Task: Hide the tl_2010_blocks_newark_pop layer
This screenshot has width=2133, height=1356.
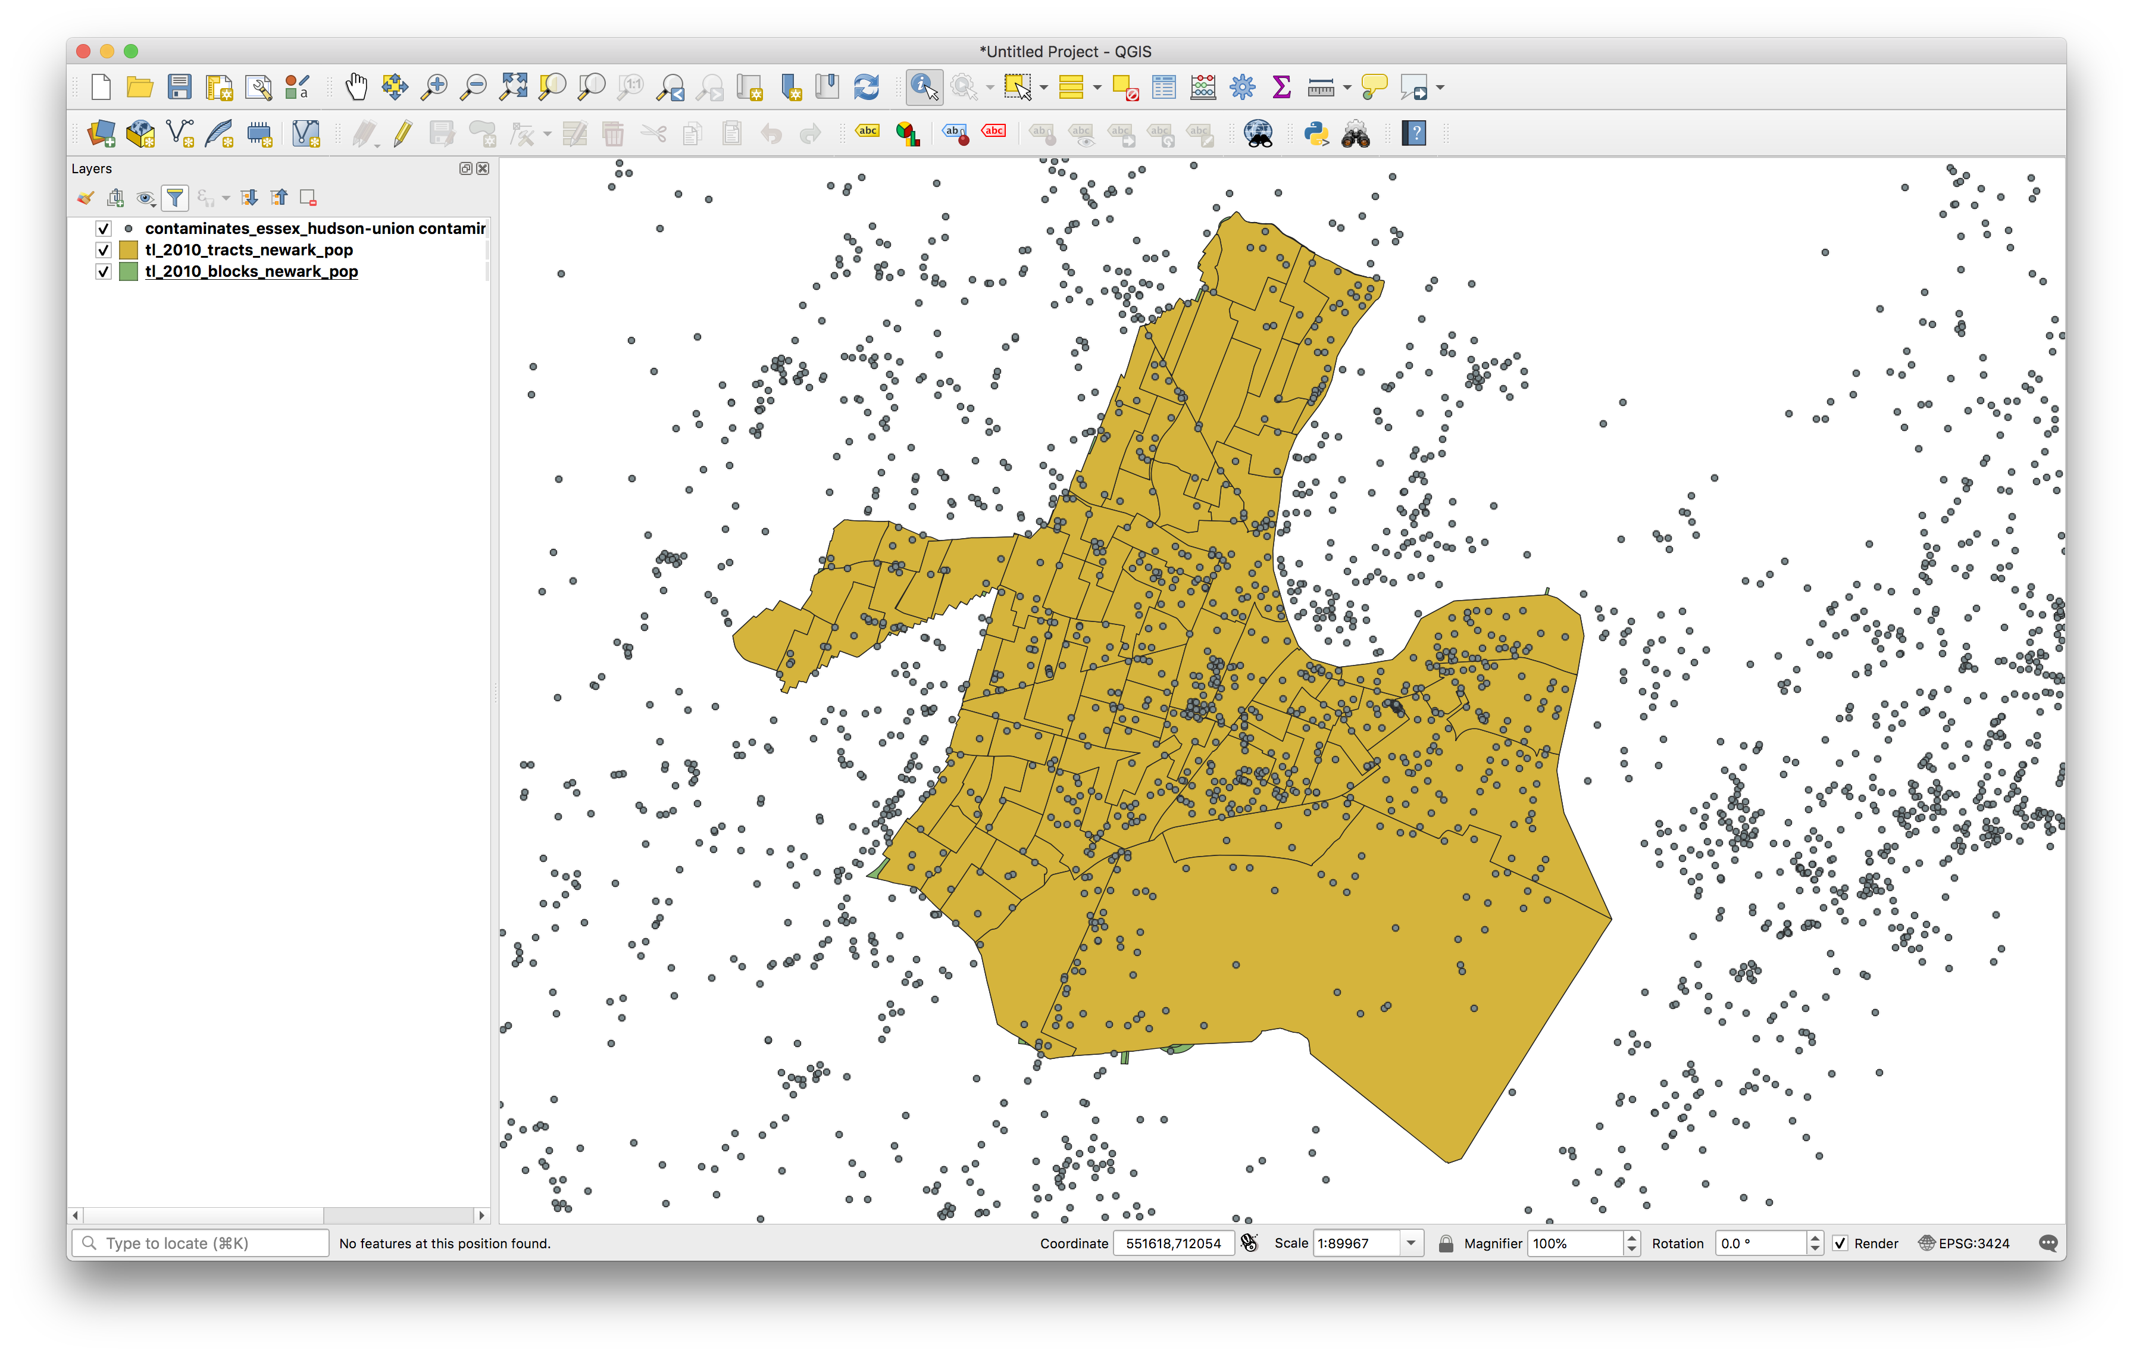Action: [104, 271]
